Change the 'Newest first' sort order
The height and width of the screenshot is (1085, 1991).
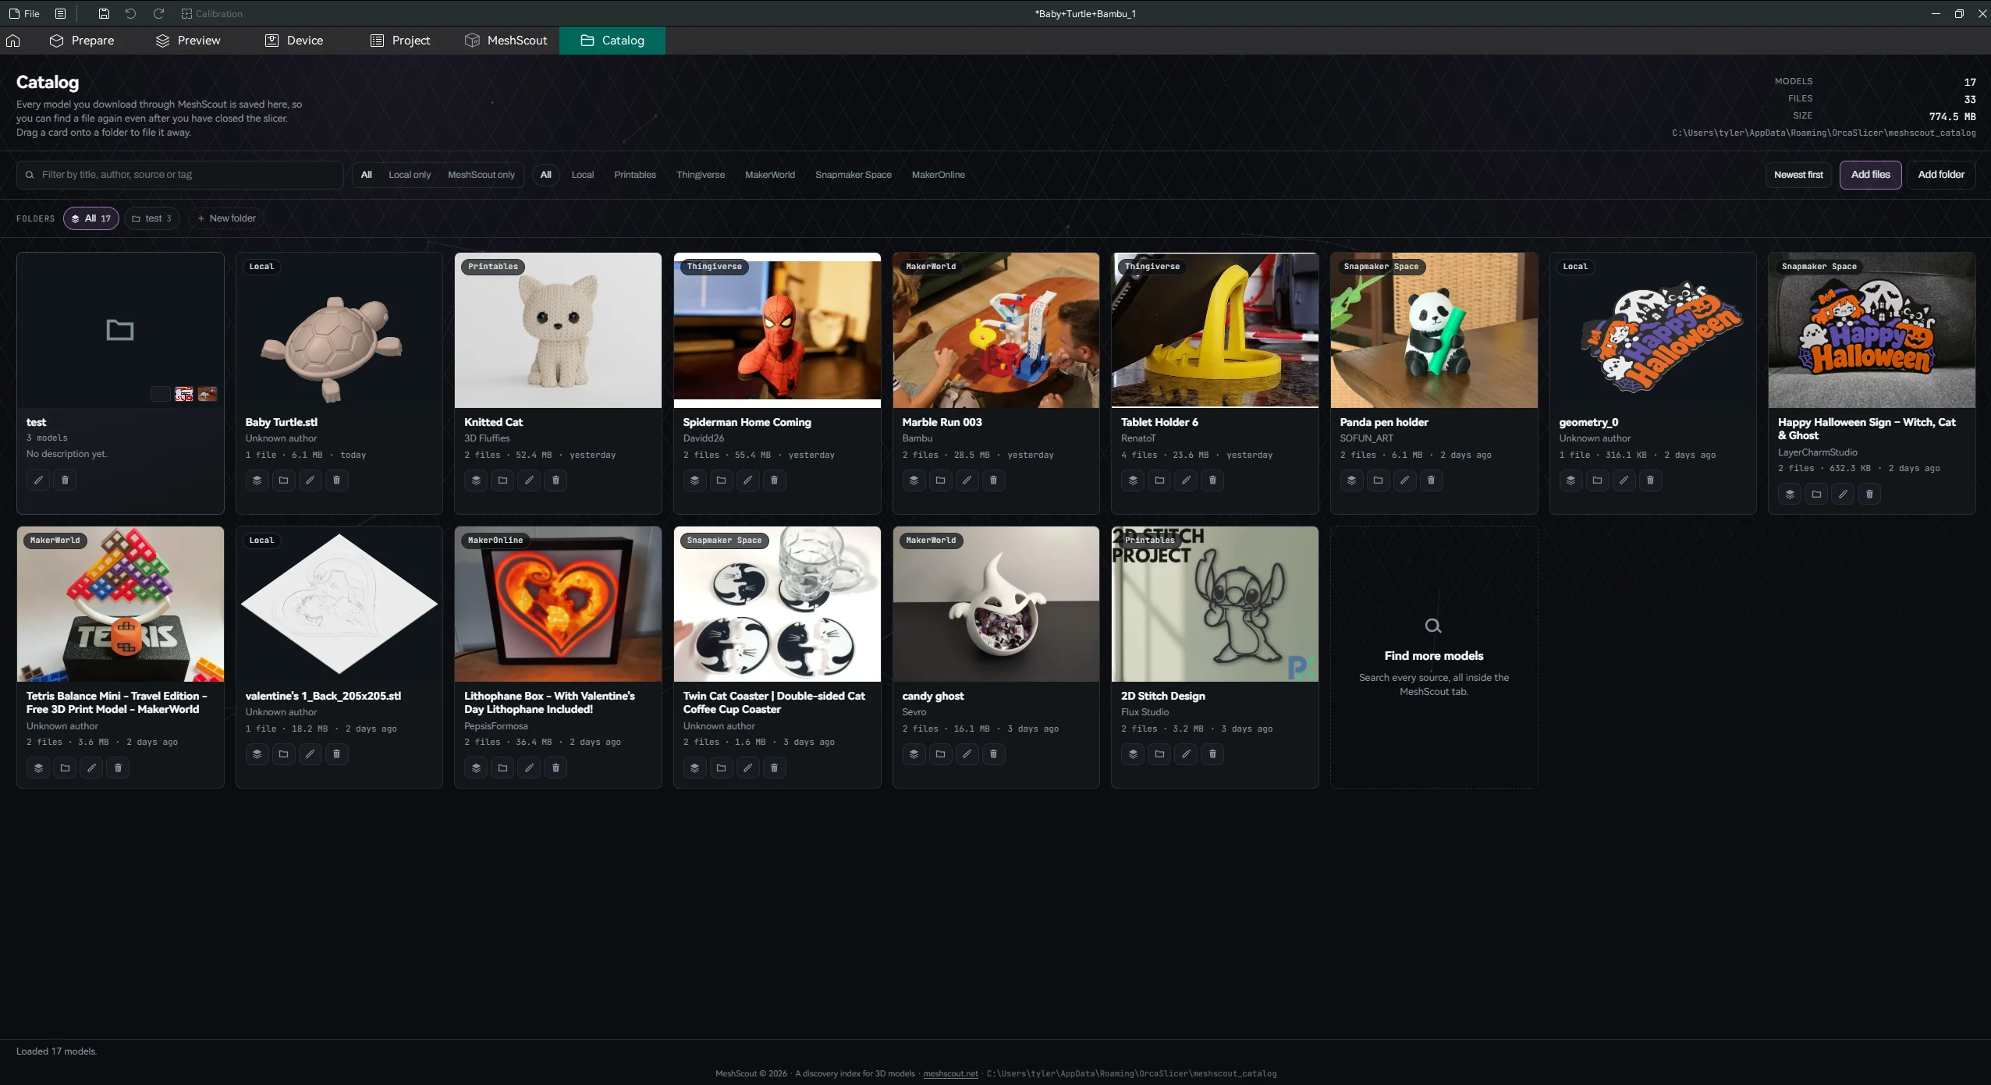1798,175
